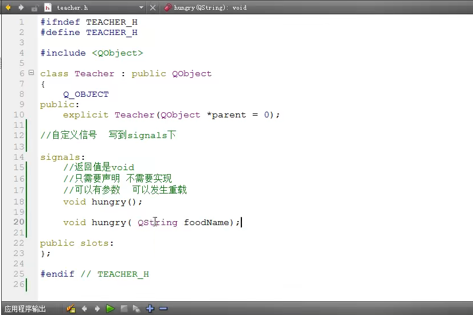Zoom out output with blue minus
This screenshot has height=315, width=473.
click(x=163, y=308)
